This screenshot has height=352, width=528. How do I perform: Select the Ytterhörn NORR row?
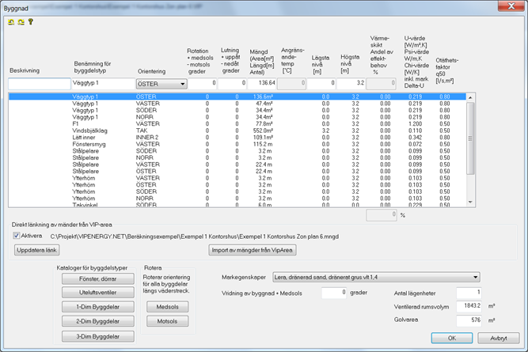point(237,199)
